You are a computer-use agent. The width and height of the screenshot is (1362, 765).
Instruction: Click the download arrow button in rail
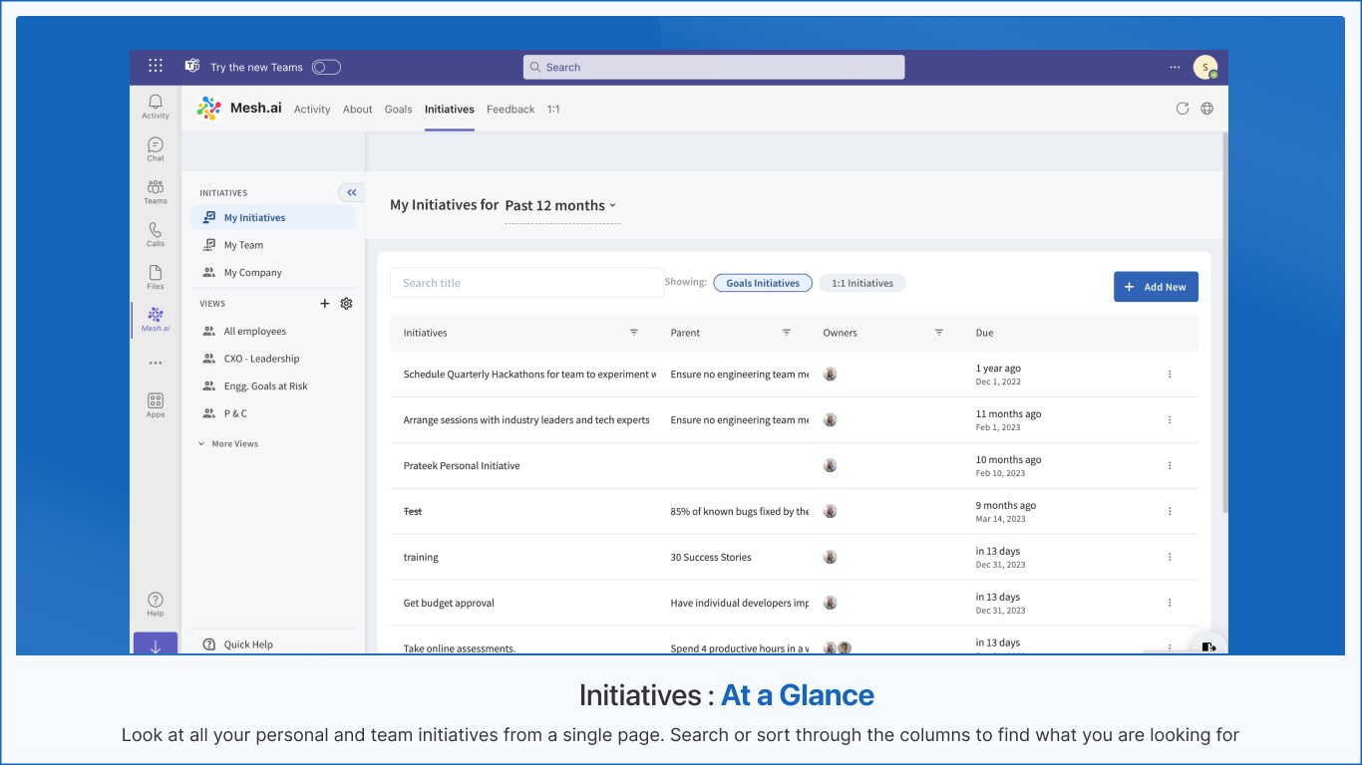[156, 645]
